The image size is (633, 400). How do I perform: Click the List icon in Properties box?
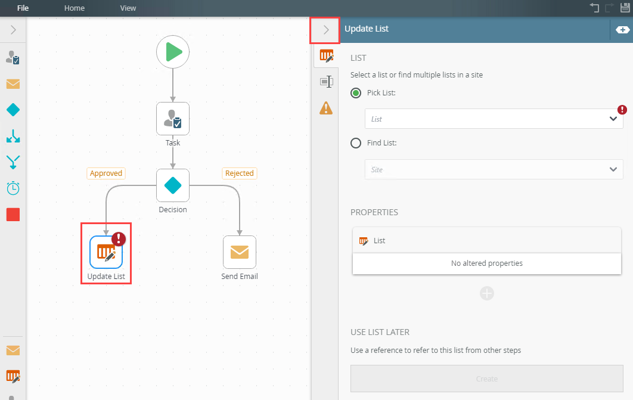click(364, 241)
